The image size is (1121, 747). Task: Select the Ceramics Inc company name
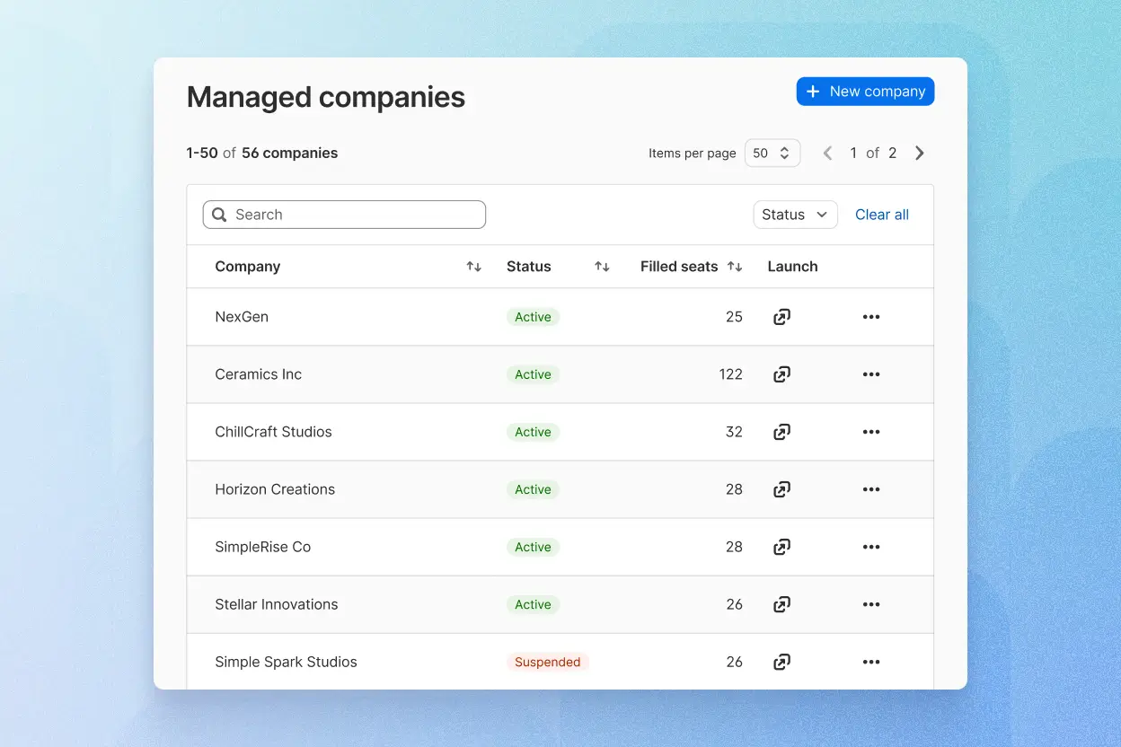(x=259, y=374)
